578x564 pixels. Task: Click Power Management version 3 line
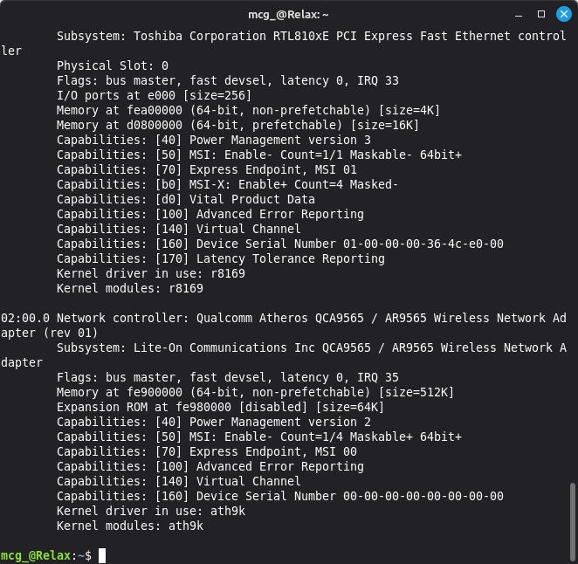214,140
